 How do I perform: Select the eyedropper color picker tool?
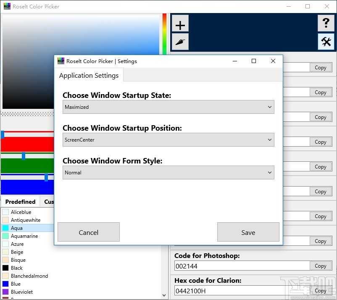(180, 42)
